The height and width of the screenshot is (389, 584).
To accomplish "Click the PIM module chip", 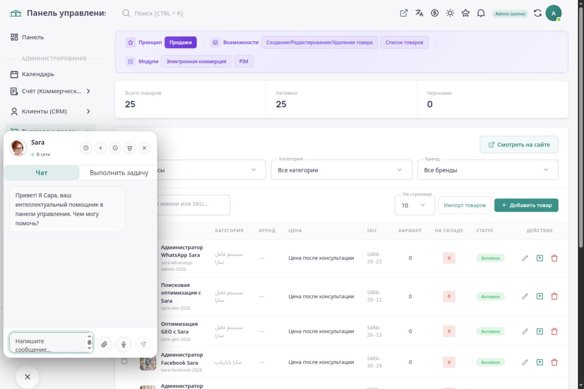I will [244, 61].
